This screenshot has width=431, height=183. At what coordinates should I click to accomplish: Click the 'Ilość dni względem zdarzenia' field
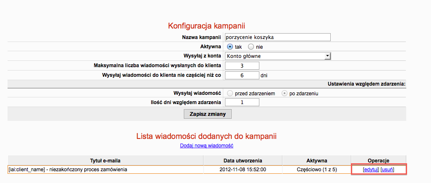pyautogui.click(x=242, y=103)
